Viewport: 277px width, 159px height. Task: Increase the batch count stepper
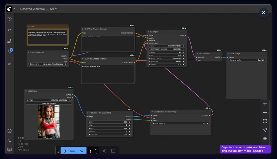click(x=96, y=149)
